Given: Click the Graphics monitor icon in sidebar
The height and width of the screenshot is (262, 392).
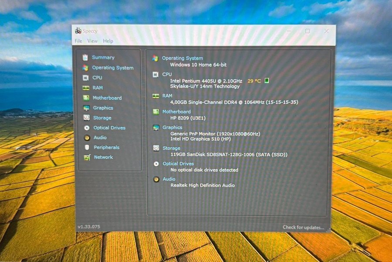Looking at the screenshot, I should [86, 108].
